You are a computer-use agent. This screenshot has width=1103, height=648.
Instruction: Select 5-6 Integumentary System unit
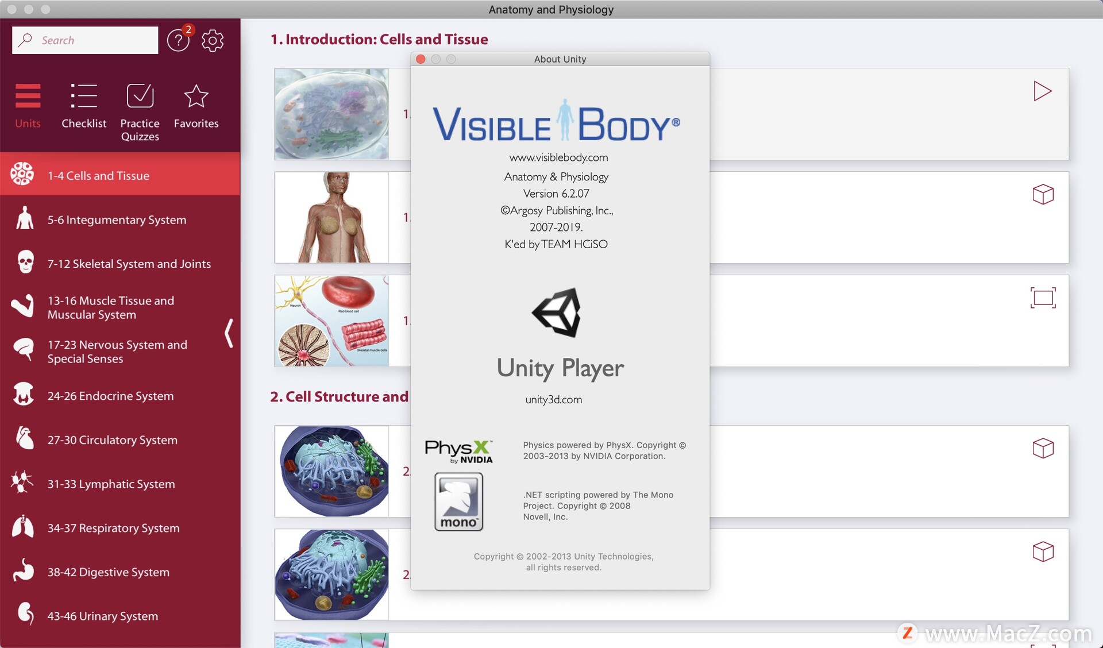click(x=120, y=219)
